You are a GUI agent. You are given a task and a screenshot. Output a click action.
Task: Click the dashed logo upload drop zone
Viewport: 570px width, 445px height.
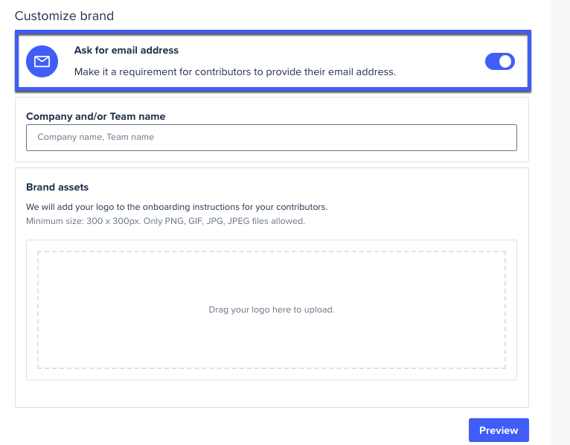pyautogui.click(x=271, y=310)
